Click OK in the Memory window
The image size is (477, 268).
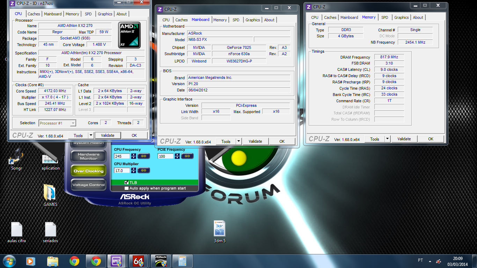click(x=431, y=139)
